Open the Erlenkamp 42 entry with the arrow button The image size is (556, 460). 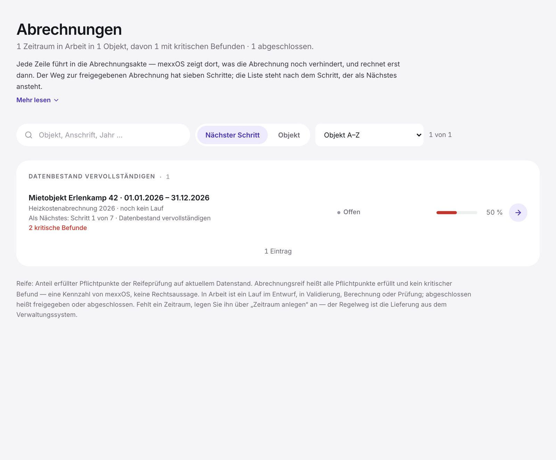click(518, 213)
